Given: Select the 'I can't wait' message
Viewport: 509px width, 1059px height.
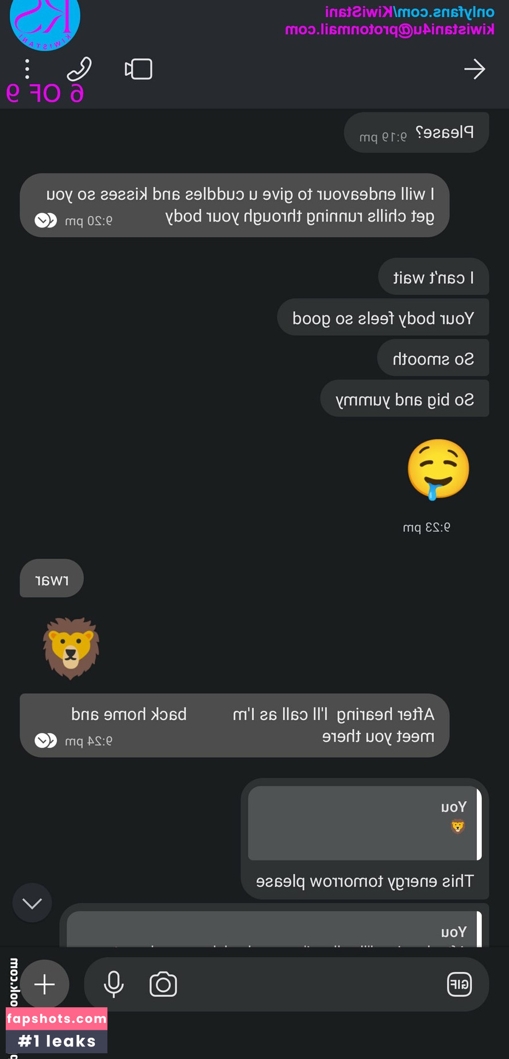Looking at the screenshot, I should click(434, 277).
